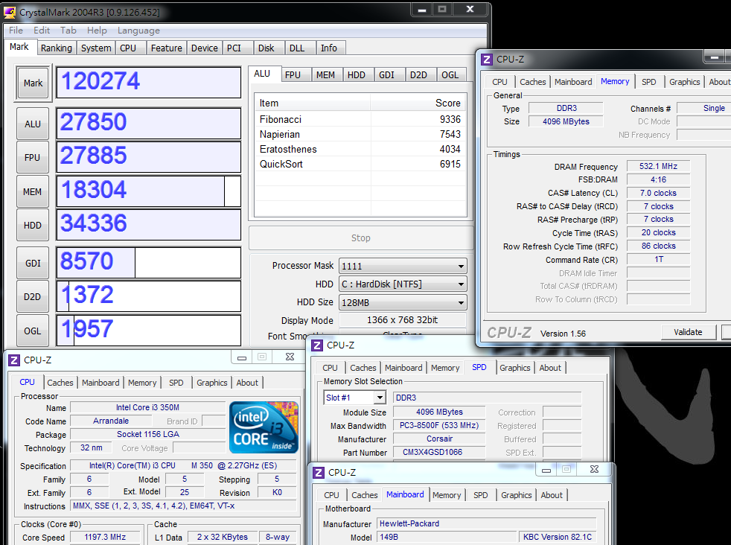
Task: Expand the Processor Mask dropdown
Action: tap(403, 267)
